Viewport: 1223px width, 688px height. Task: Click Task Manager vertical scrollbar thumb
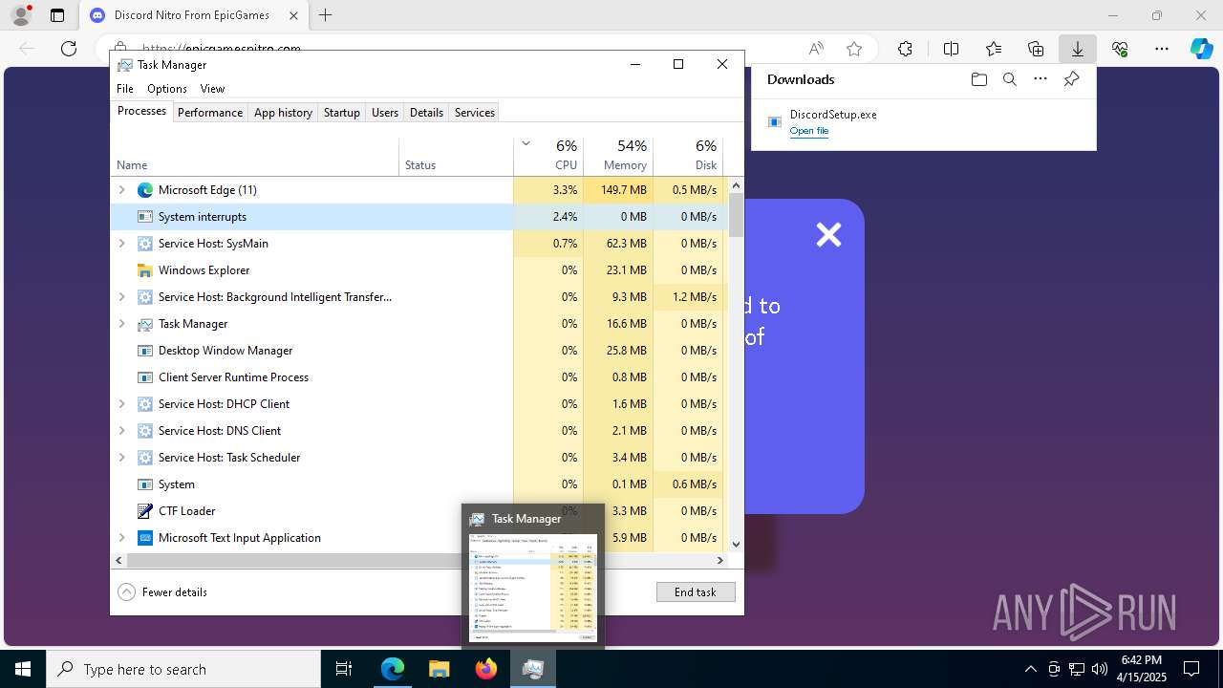(x=736, y=214)
